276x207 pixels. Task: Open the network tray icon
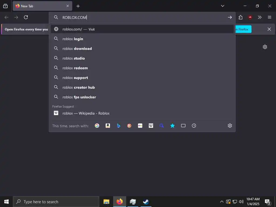pyautogui.click(x=235, y=202)
